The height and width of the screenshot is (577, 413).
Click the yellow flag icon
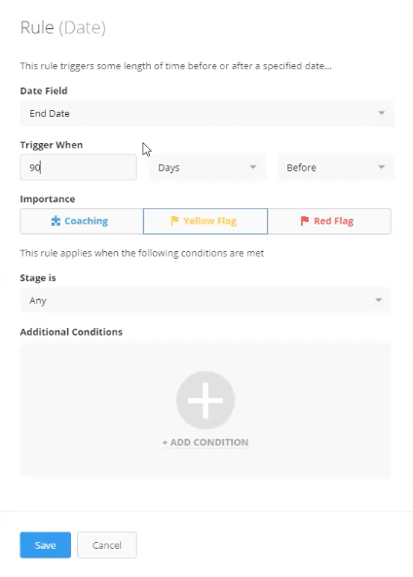click(174, 221)
